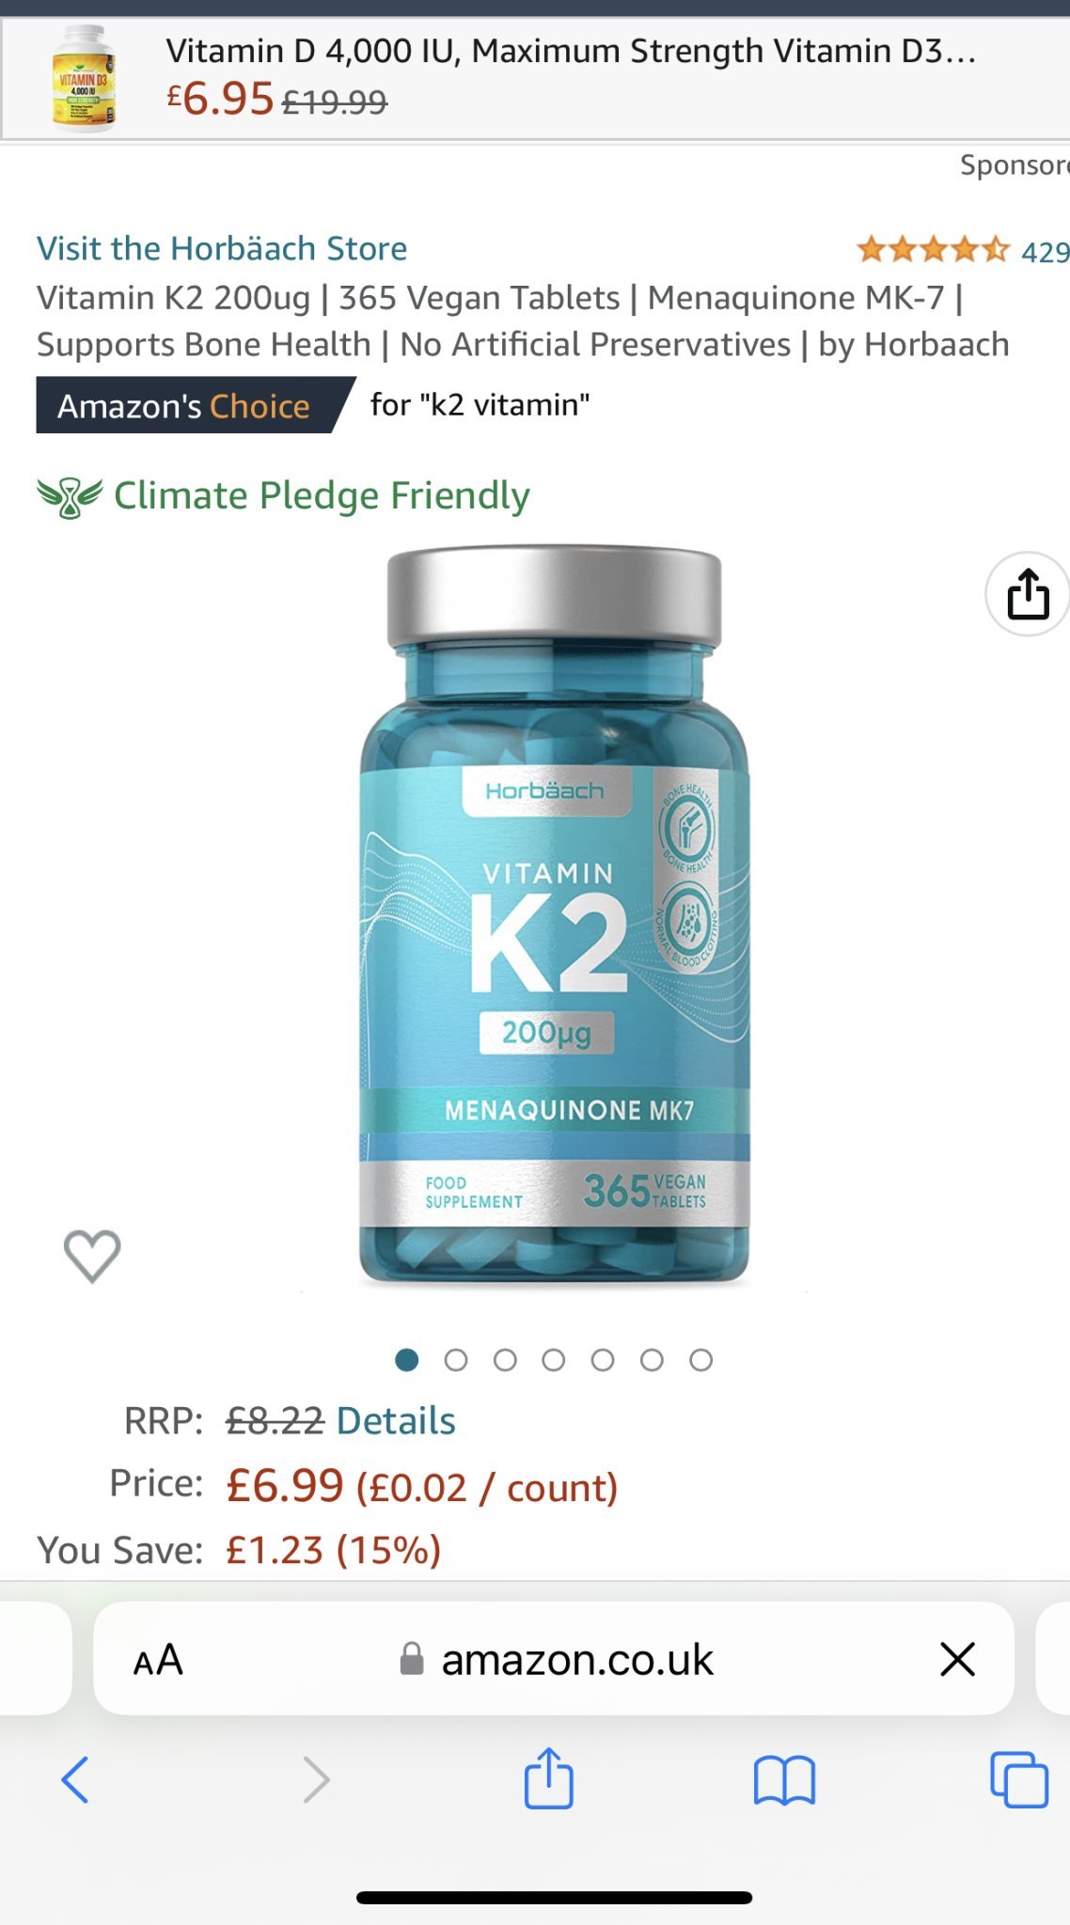Open RRP Details link
Image resolution: width=1070 pixels, height=1925 pixels.
click(x=396, y=1420)
